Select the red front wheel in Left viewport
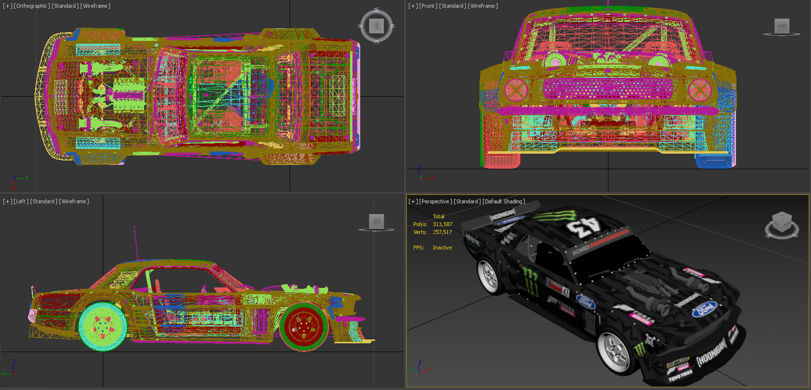811x390 pixels. (x=304, y=326)
